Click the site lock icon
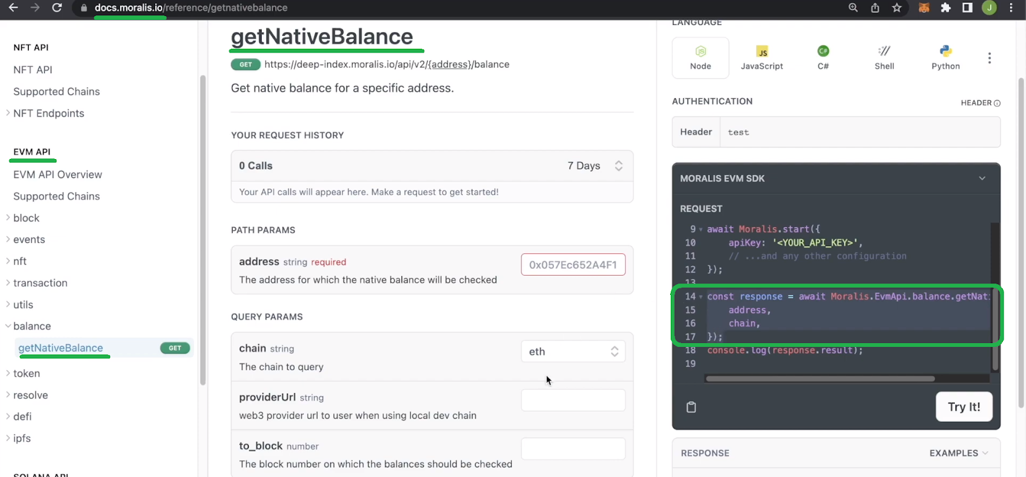 coord(83,8)
